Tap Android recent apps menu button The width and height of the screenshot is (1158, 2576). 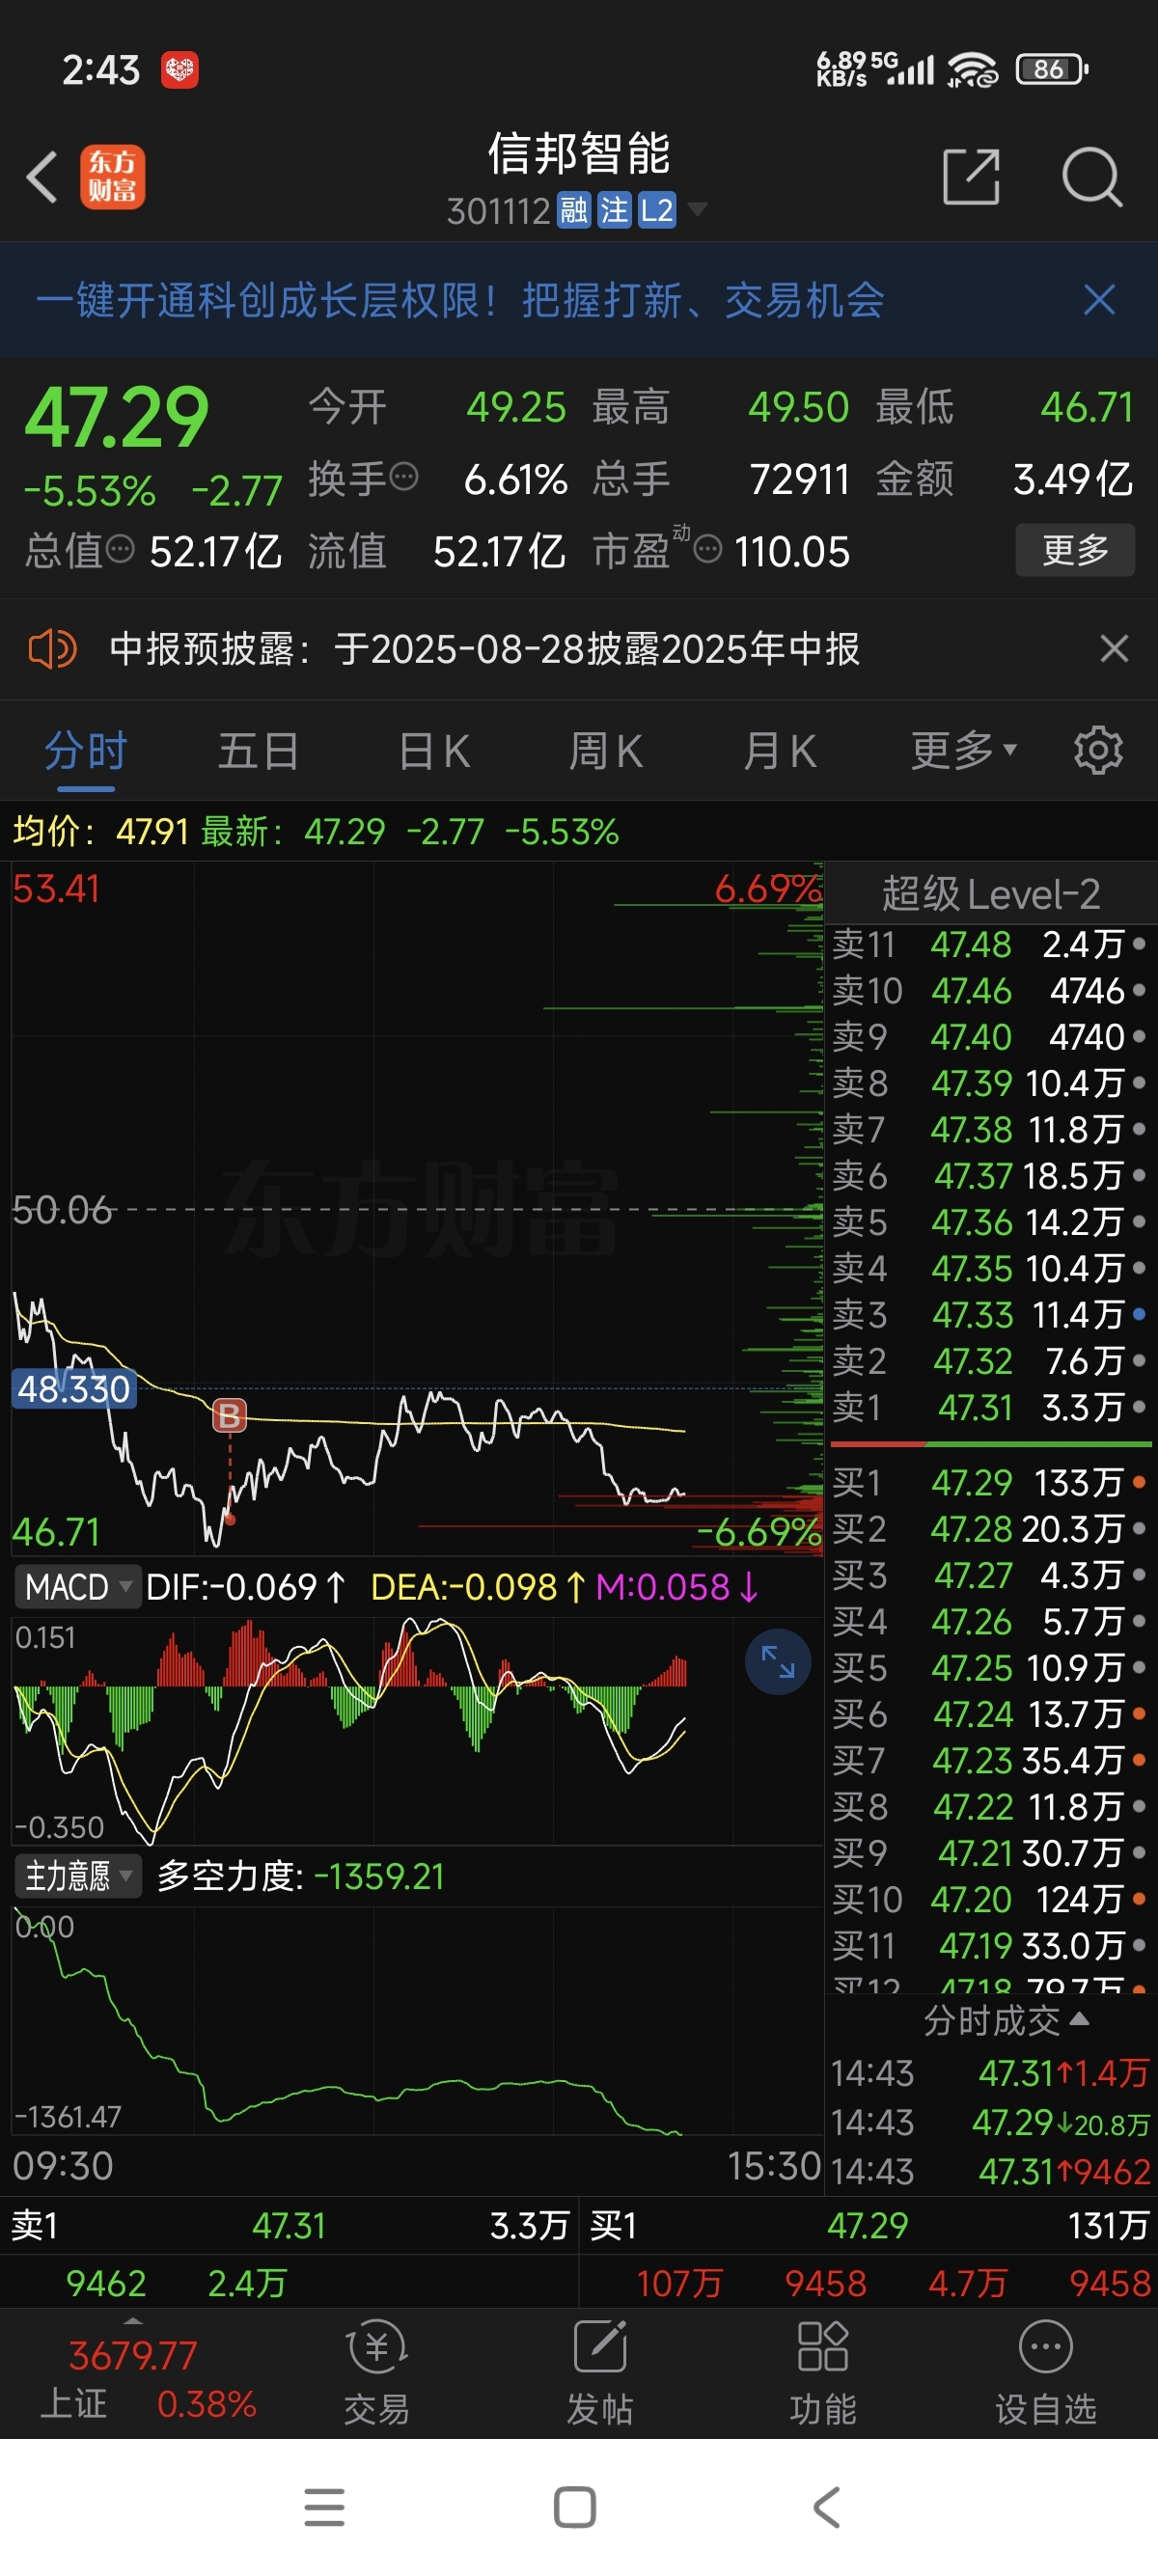tap(325, 2507)
